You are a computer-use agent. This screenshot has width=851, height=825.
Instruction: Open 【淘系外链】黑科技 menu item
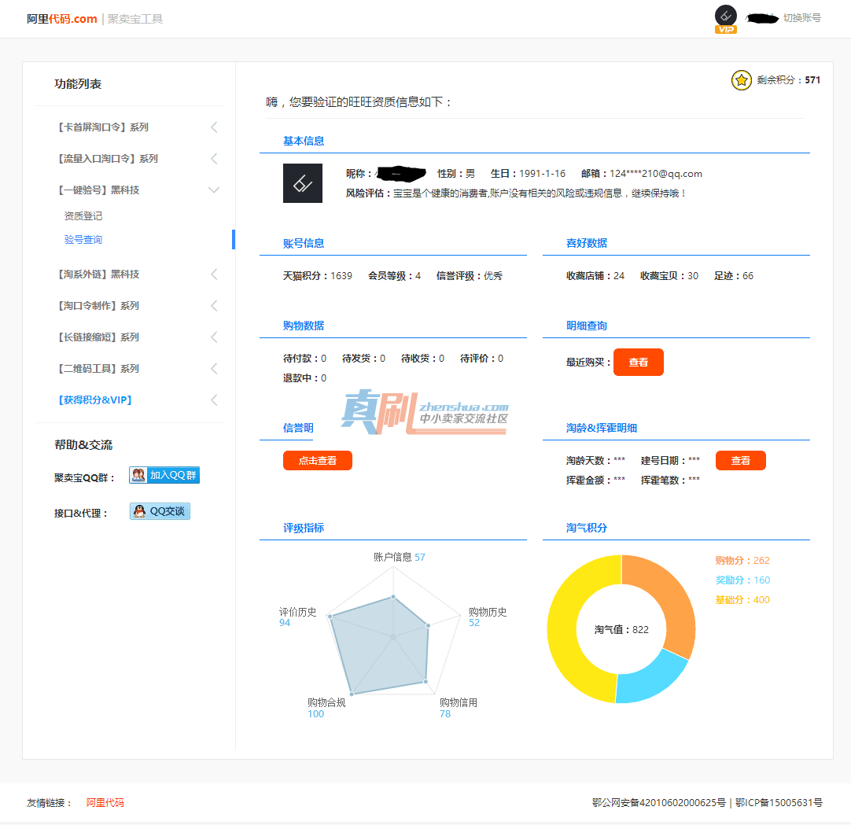point(98,274)
